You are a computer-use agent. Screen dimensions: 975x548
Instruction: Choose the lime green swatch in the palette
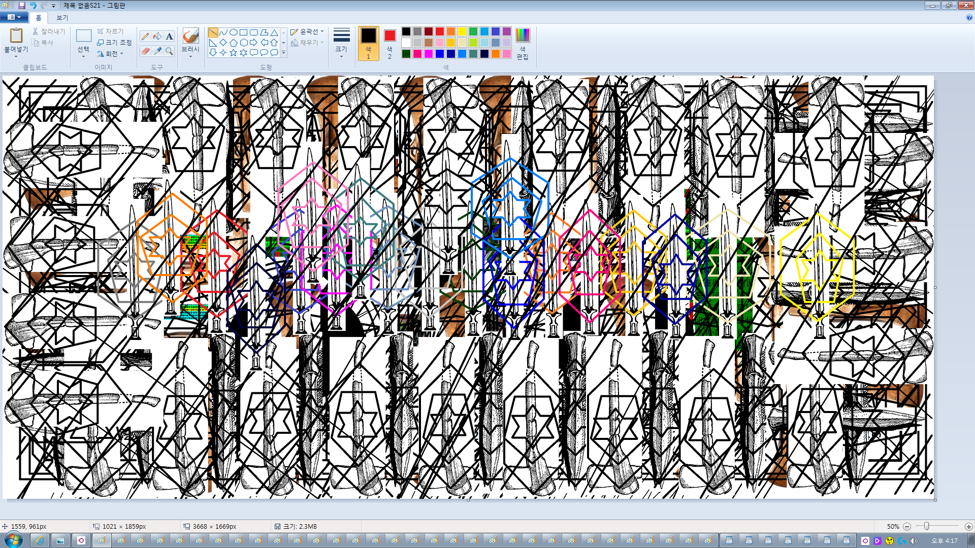pos(473,43)
